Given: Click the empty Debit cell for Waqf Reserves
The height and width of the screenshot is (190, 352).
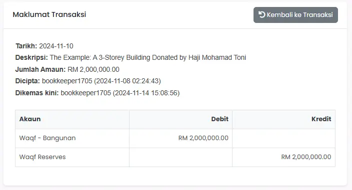Looking at the screenshot, I should click(x=180, y=157).
